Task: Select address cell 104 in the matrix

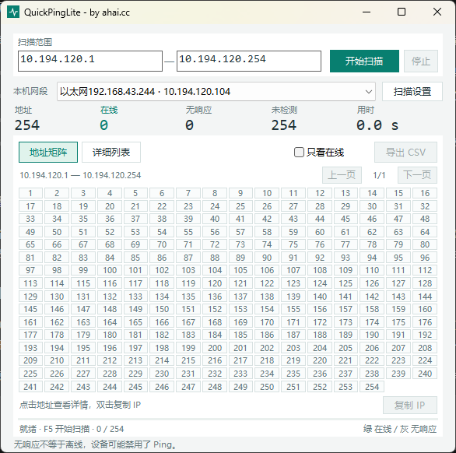Action: click(x=215, y=270)
